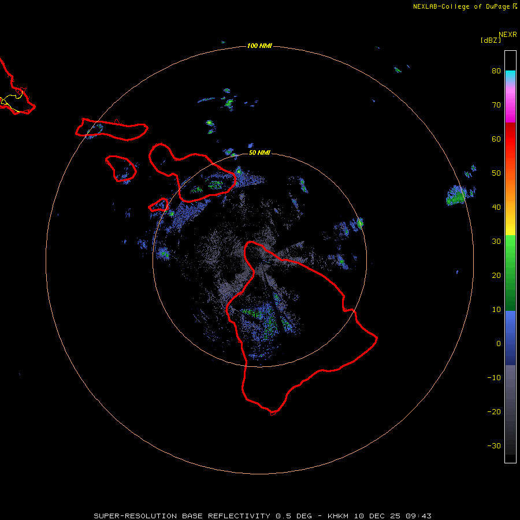Click the 0 value on the dBZ scale
Viewport: 520px width, 520px height.
(x=499, y=344)
